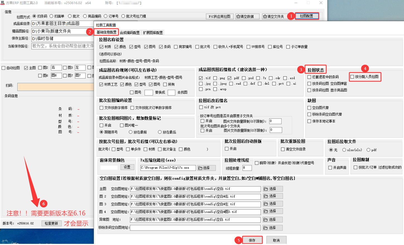404x245 pixels.
Task: Enable the 按分配人员拉图 checkbox
Action: click(x=352, y=77)
